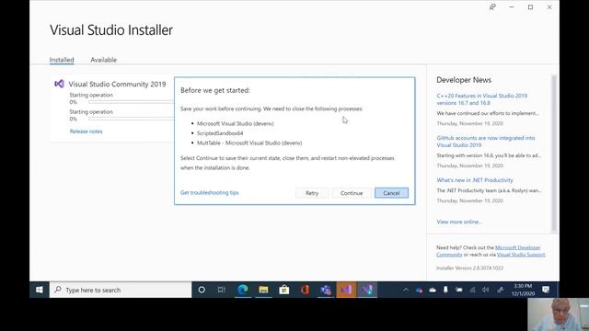Select 'MultTable - Microsoft Visual Studio (devenv)' entry
Screen dimensions: 589x331
[x=249, y=143]
